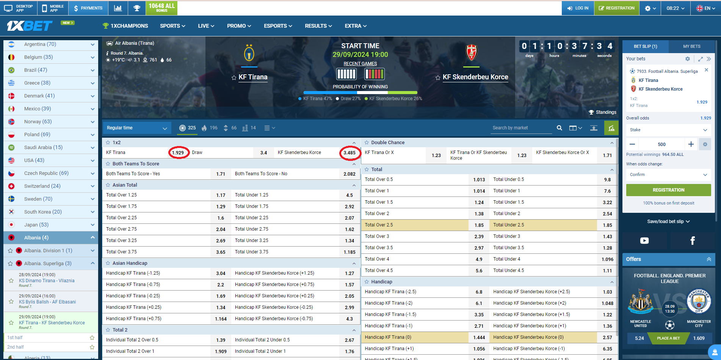Expand bet slip with diagonal arrows icon
Viewport: 721px width, 360px height.
pyautogui.click(x=700, y=59)
